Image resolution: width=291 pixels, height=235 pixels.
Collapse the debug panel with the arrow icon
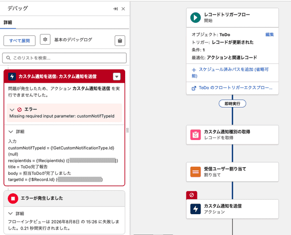point(116,9)
